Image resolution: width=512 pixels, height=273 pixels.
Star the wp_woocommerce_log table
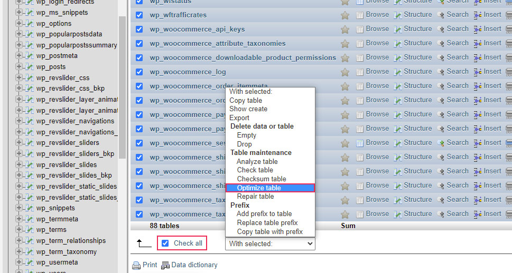[345, 72]
